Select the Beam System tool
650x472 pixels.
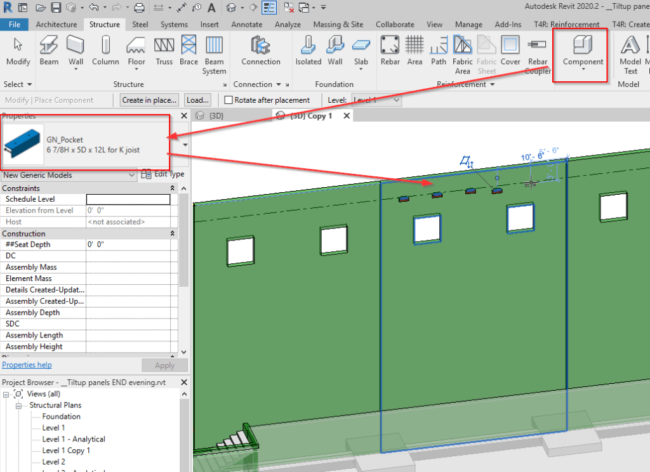(214, 55)
